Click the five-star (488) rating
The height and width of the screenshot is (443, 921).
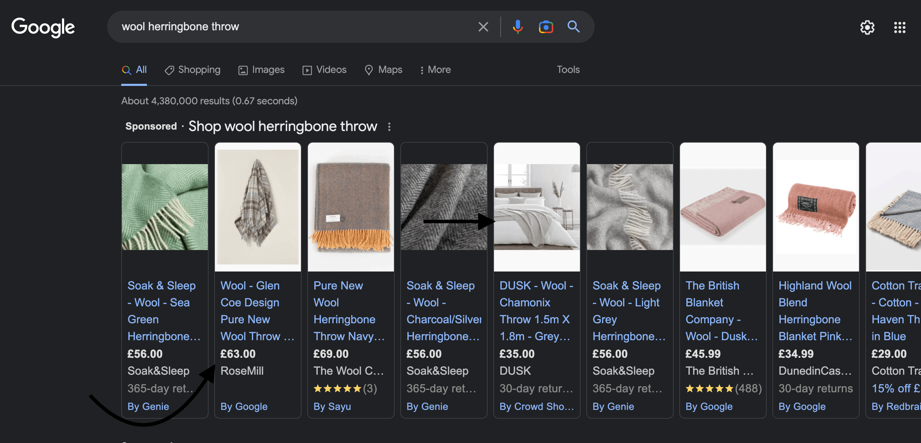[x=723, y=388]
